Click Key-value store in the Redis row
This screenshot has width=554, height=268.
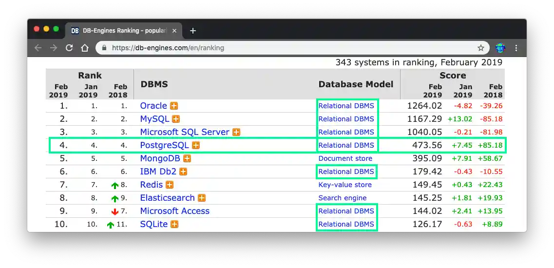345,185
